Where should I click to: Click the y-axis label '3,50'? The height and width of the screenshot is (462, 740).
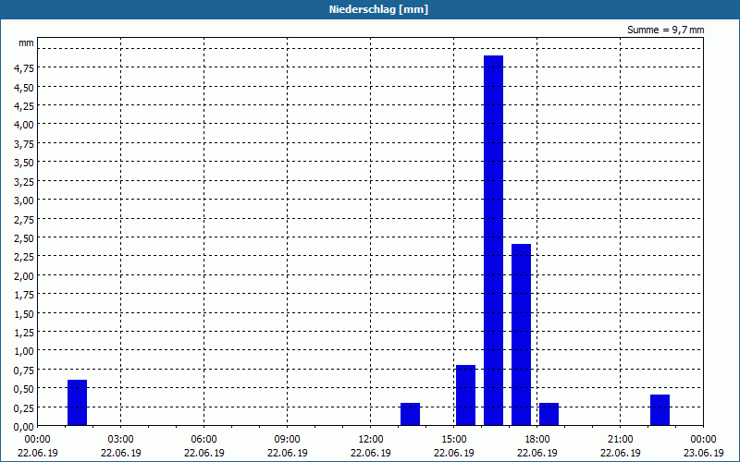pos(24,163)
